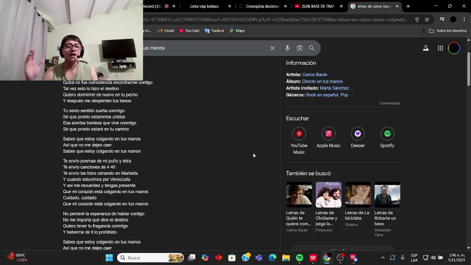Screen dimensions: 471x265
Task: Open the ESP LAA language switcher
Action: pyautogui.click(x=414, y=258)
